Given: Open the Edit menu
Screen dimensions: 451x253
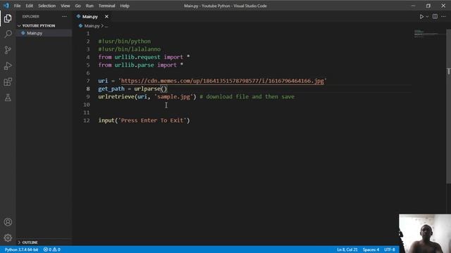Looking at the screenshot, I should click(x=30, y=6).
